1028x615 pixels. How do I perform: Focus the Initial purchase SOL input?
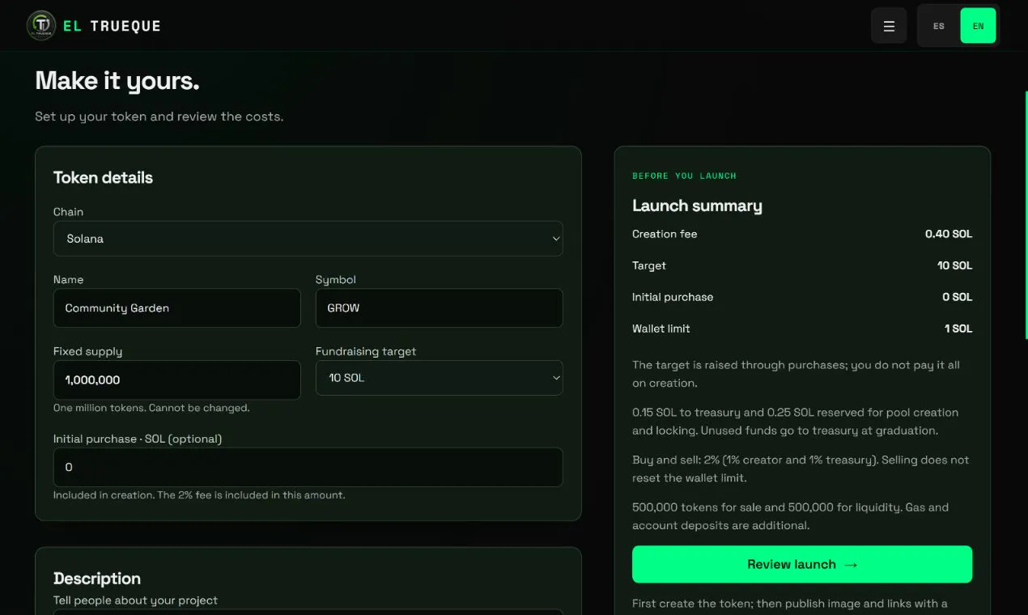[308, 467]
